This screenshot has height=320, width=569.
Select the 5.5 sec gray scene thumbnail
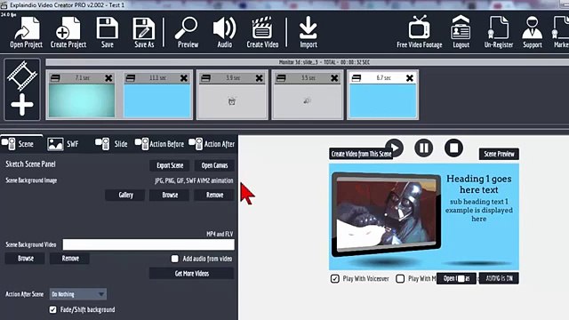308,100
